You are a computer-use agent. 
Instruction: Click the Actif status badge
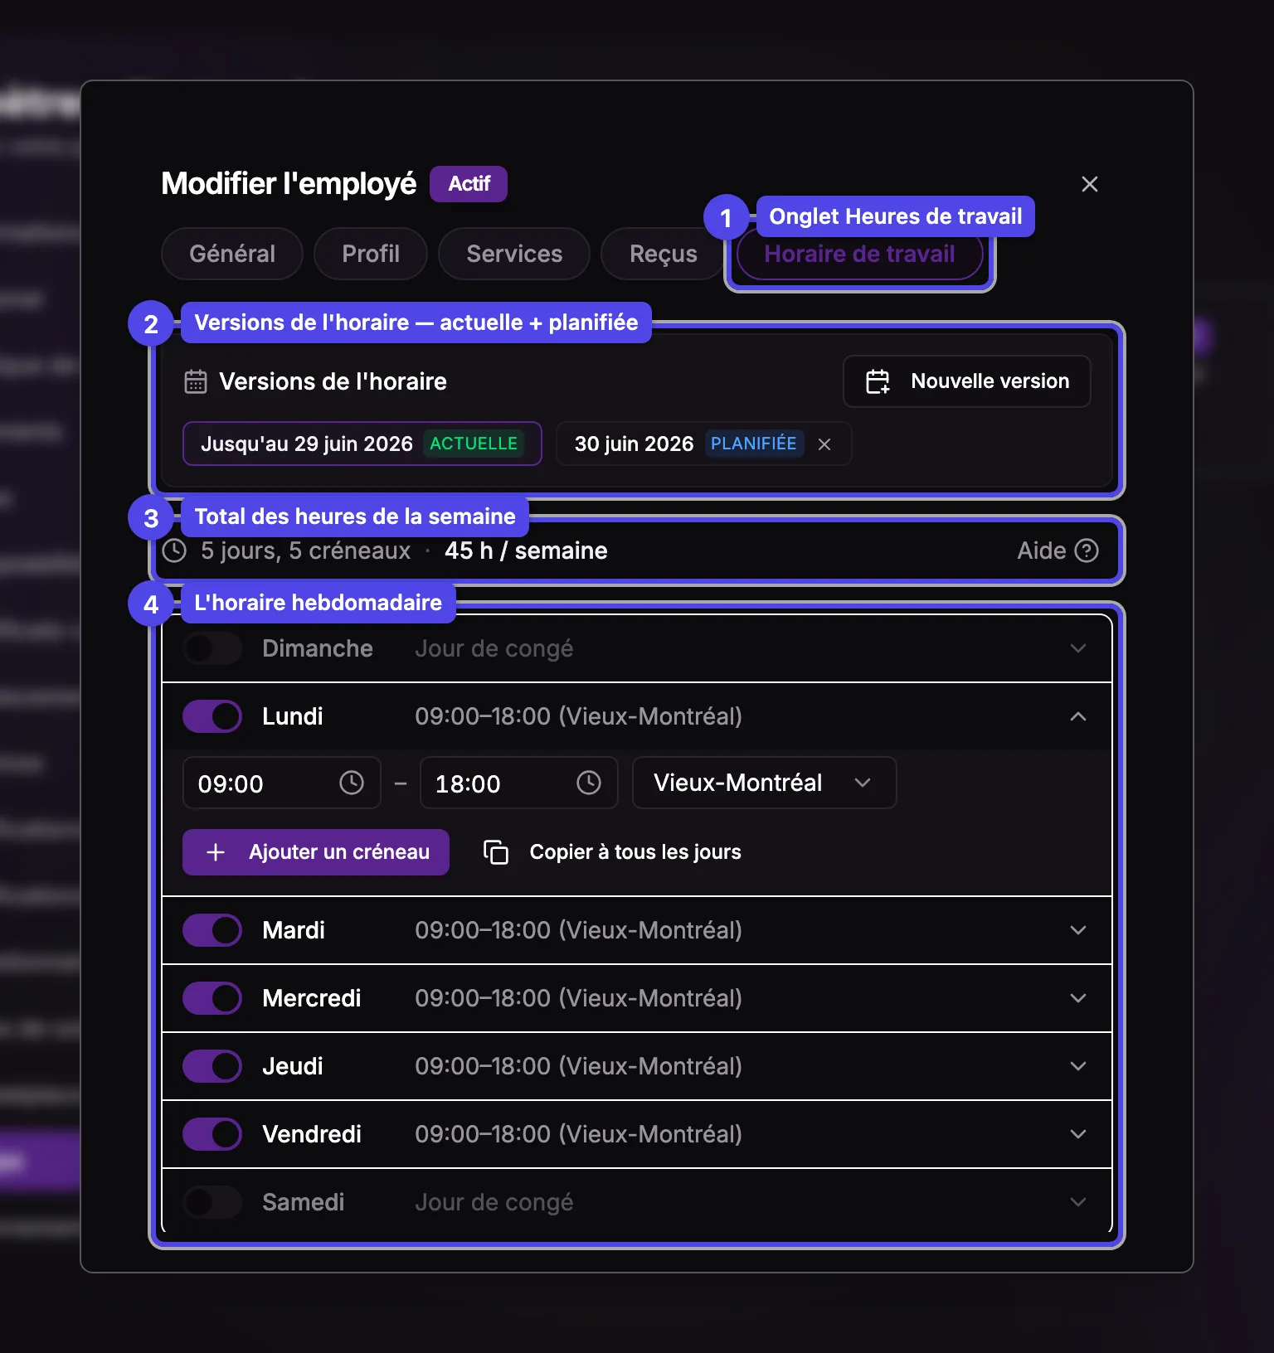pyautogui.click(x=469, y=184)
